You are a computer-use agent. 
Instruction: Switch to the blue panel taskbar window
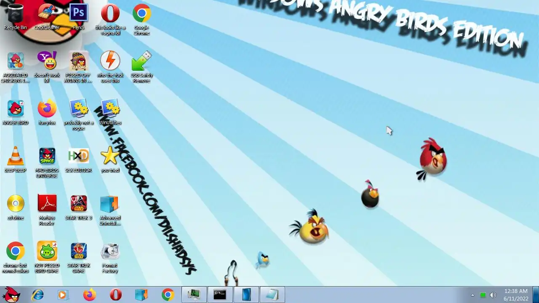(x=246, y=295)
